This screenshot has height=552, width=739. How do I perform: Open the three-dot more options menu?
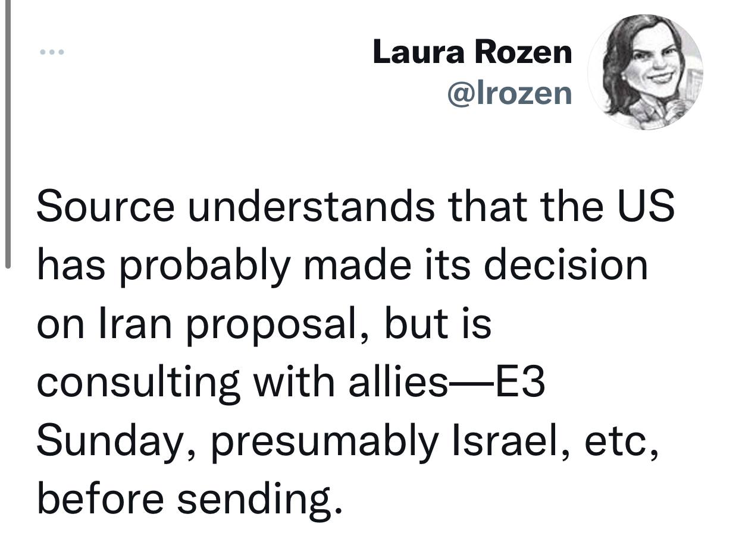(x=51, y=52)
